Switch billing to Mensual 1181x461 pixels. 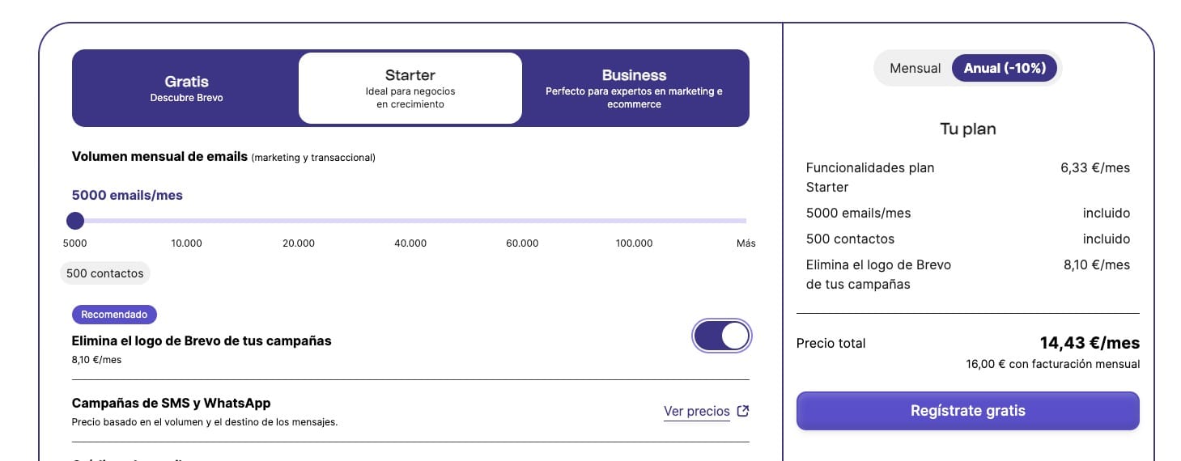pyautogui.click(x=915, y=68)
